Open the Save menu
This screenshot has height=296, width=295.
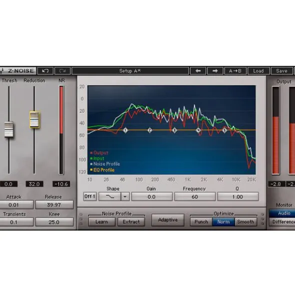tap(281, 71)
